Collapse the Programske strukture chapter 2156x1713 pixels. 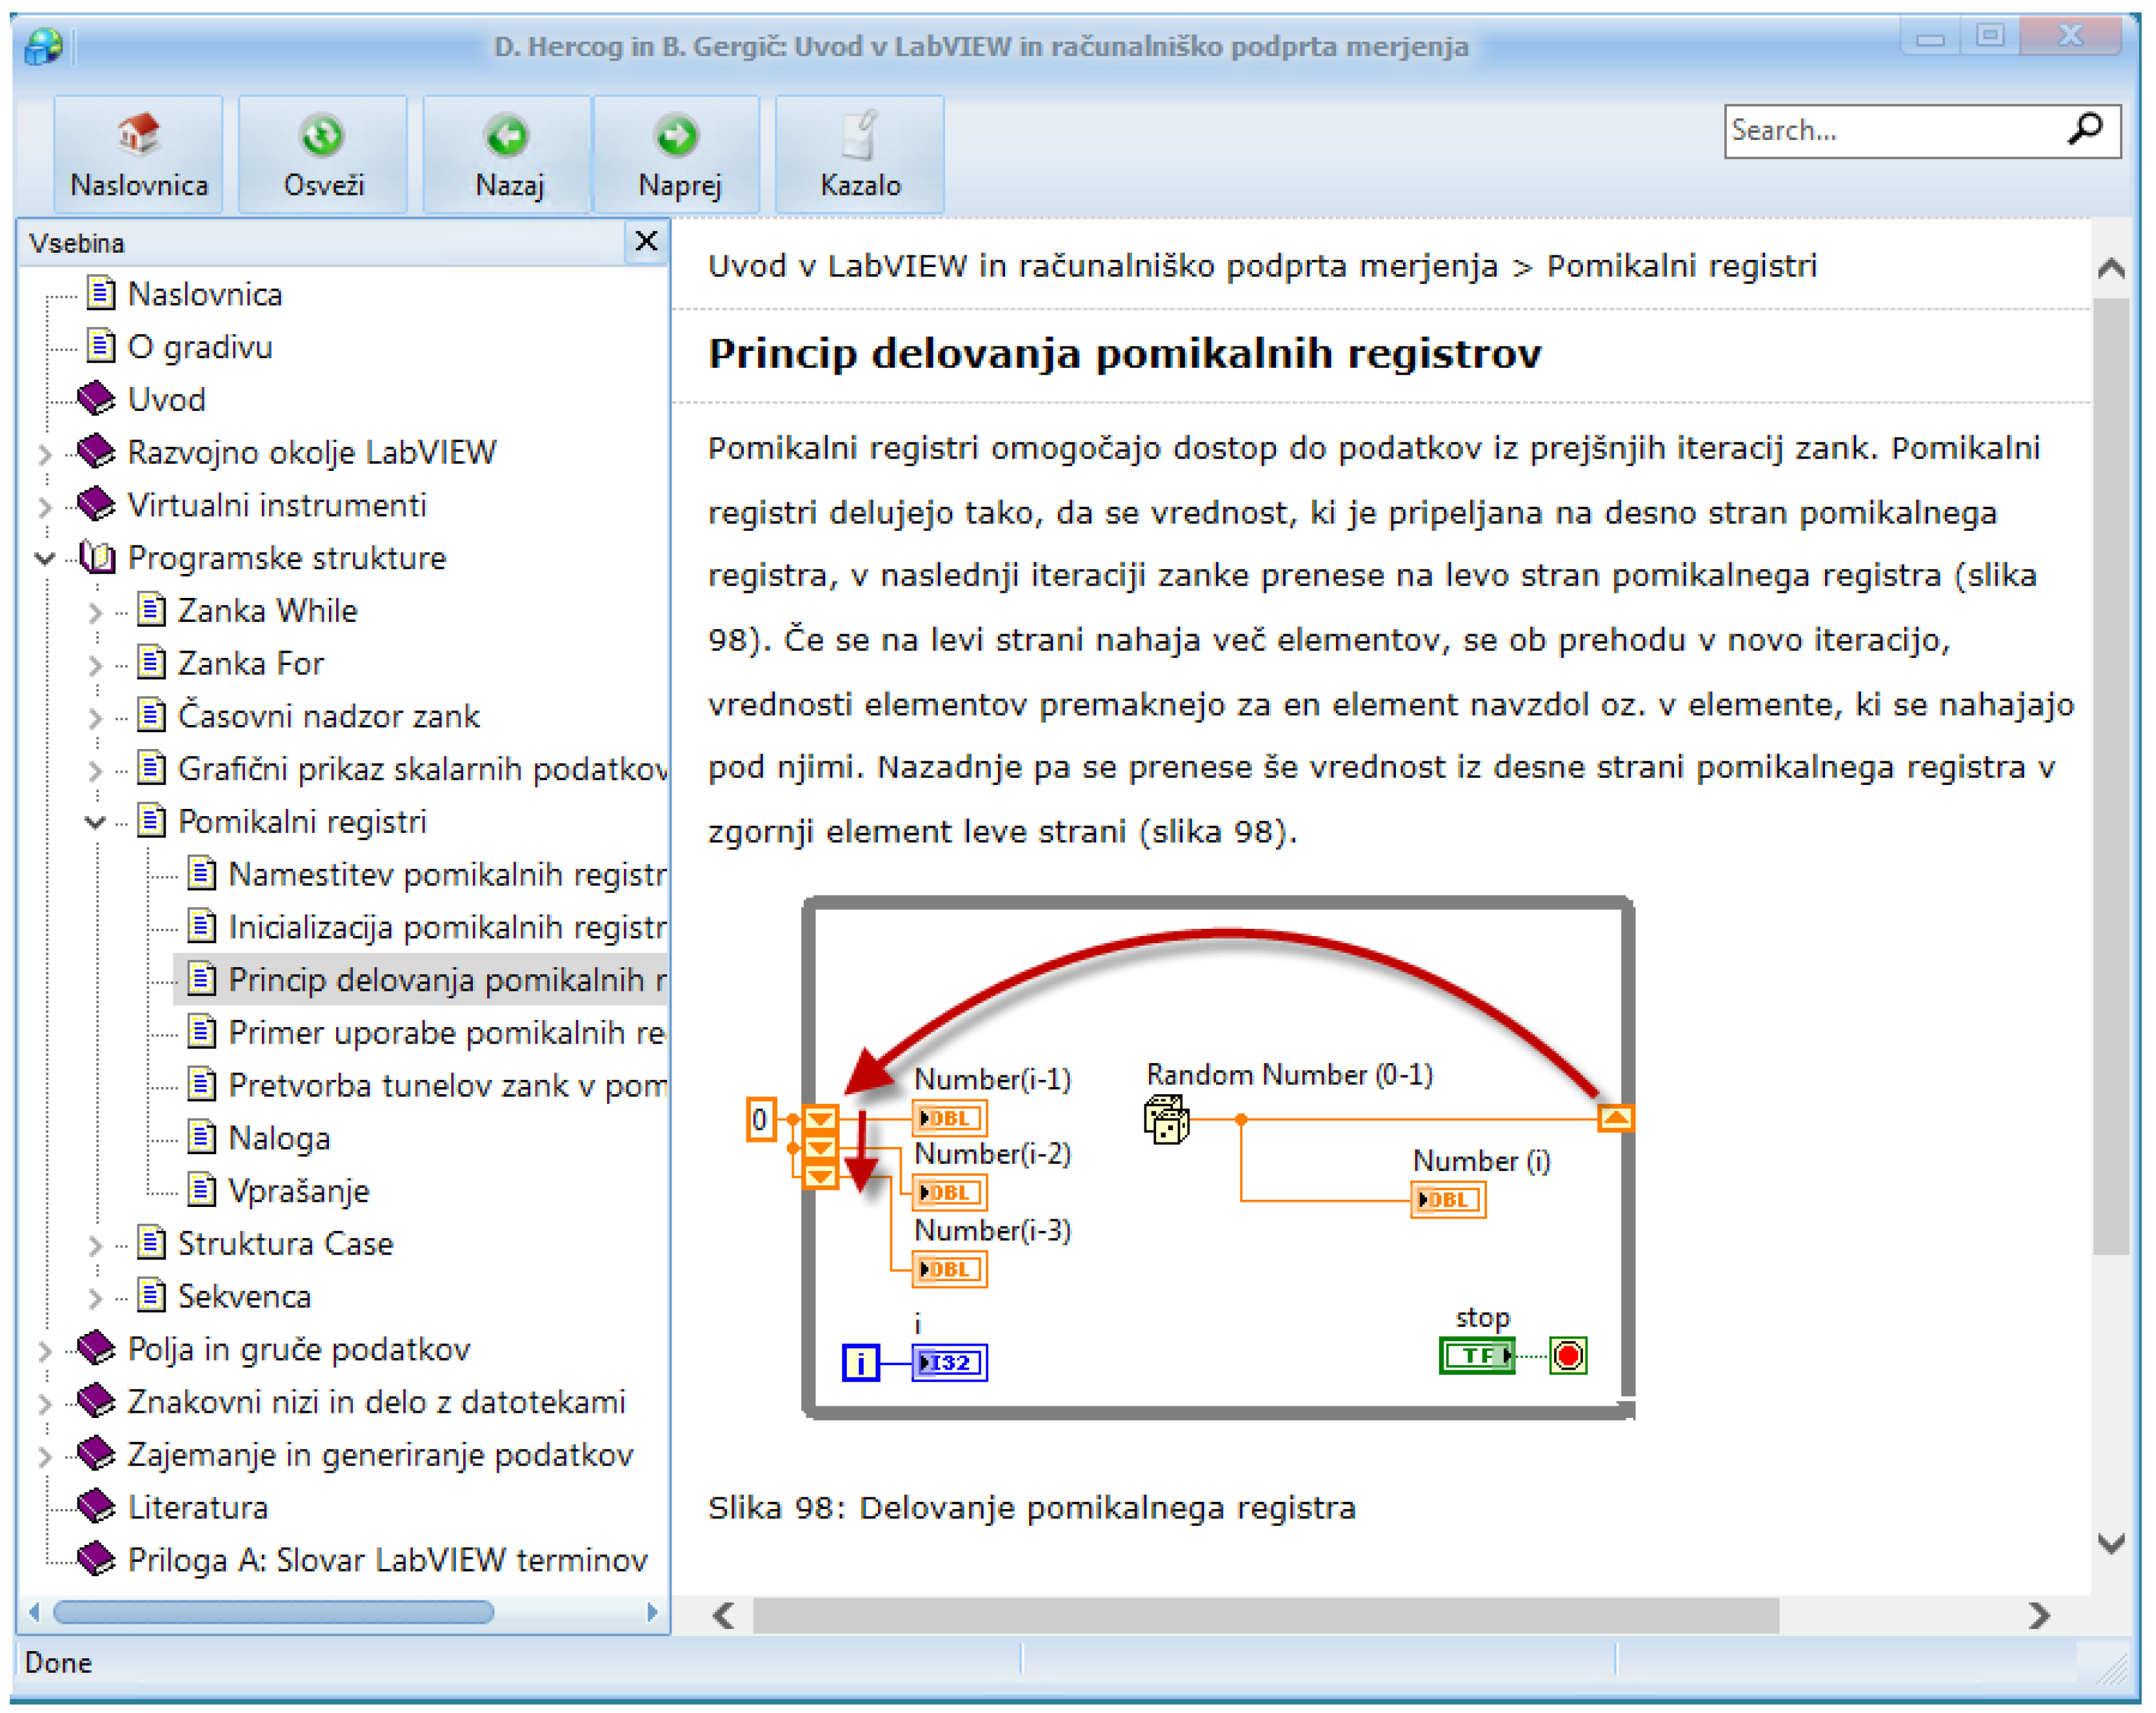(x=45, y=558)
